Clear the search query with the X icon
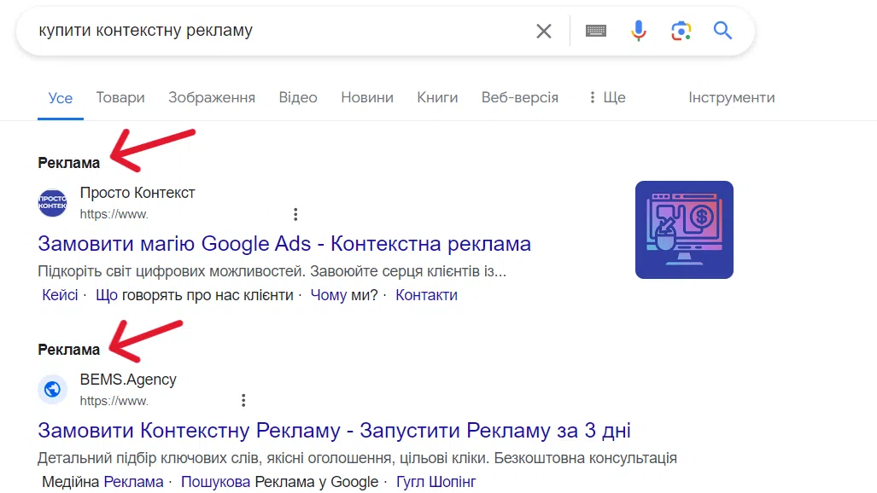The width and height of the screenshot is (877, 493). point(544,30)
